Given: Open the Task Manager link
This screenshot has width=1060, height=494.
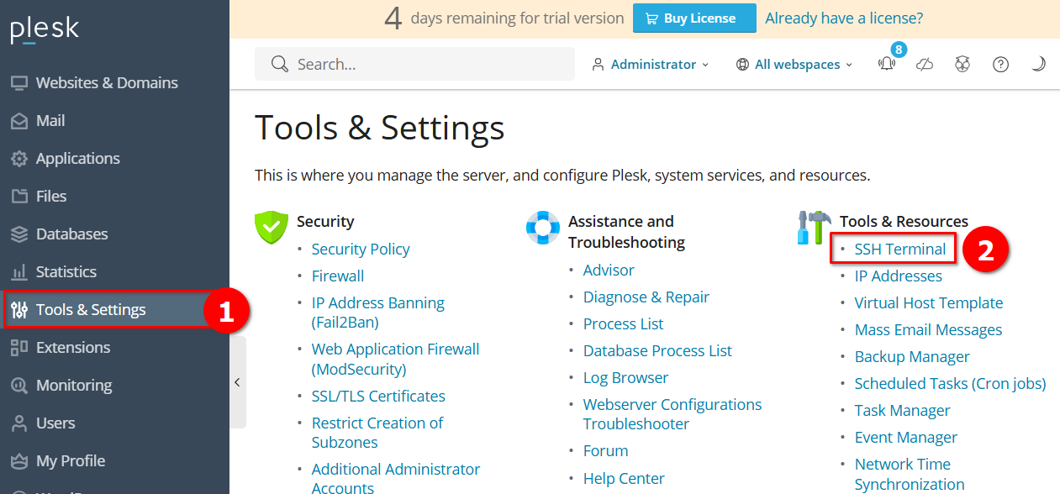Looking at the screenshot, I should click(902, 410).
